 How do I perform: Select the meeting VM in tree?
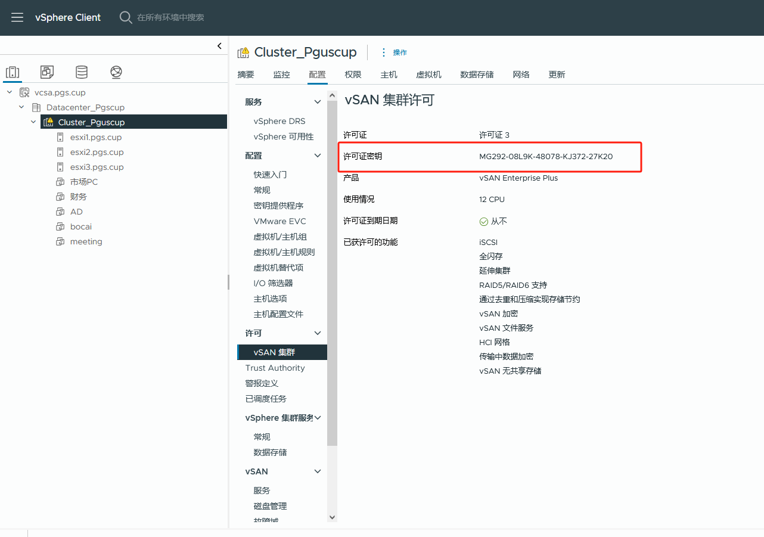pos(86,241)
